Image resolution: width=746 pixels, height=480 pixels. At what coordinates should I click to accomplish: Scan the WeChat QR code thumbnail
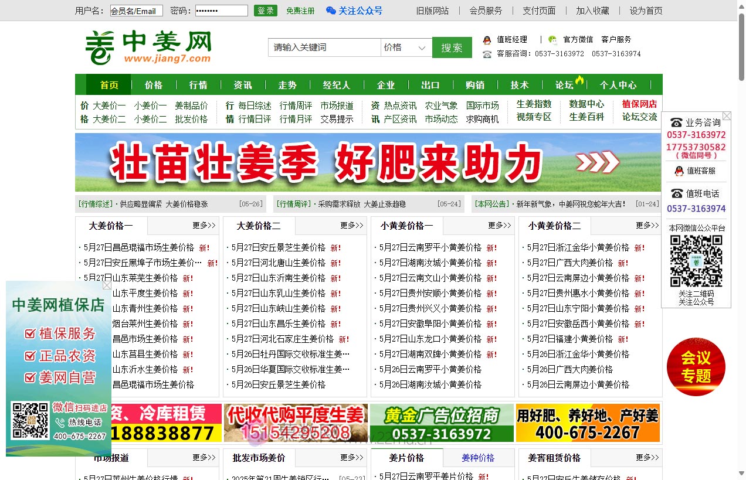coord(696,261)
